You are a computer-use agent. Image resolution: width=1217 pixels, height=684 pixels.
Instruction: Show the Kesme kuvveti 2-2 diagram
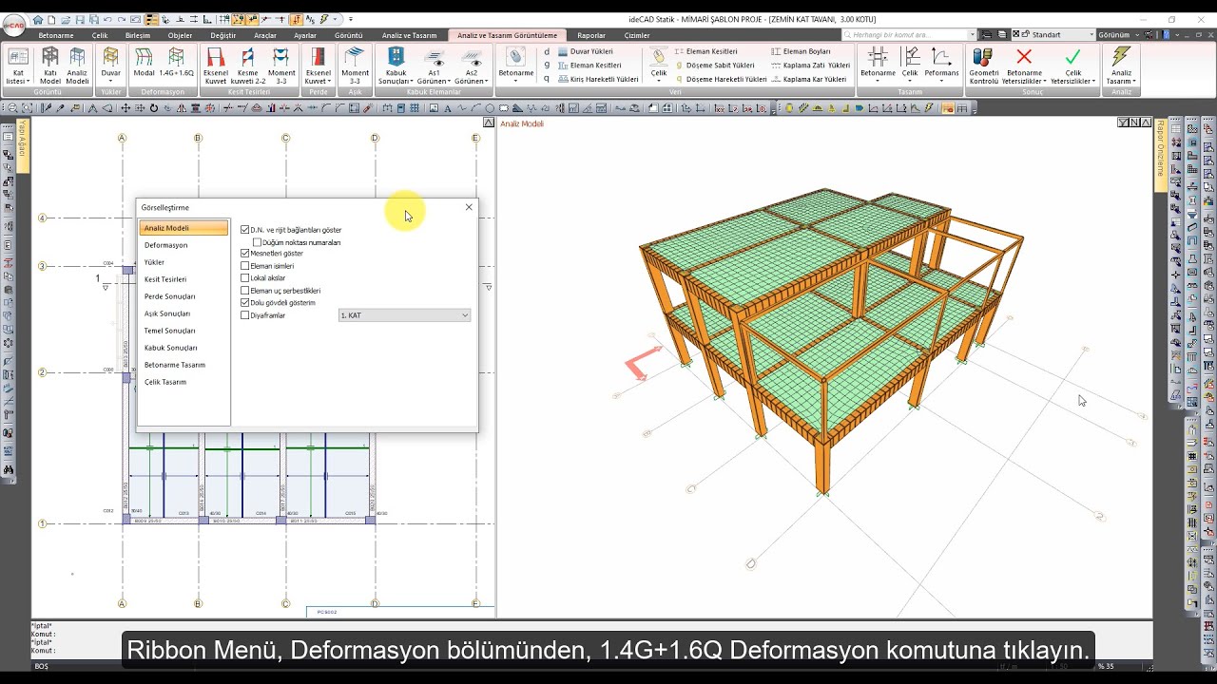248,66
